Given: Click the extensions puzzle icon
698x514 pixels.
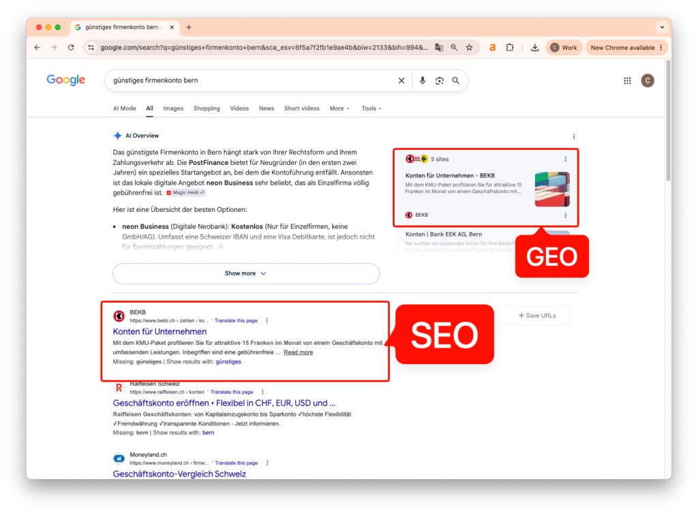Looking at the screenshot, I should [x=510, y=48].
